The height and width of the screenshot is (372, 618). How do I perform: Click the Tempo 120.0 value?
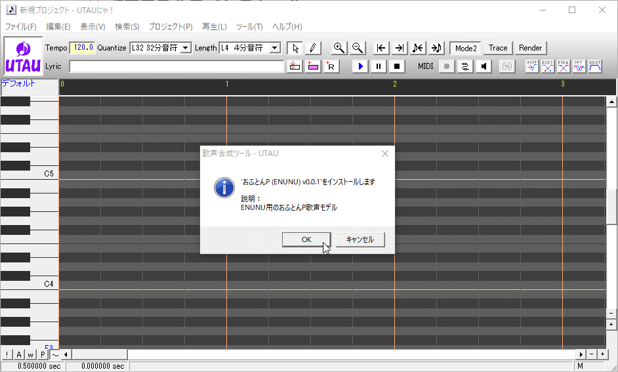83,48
